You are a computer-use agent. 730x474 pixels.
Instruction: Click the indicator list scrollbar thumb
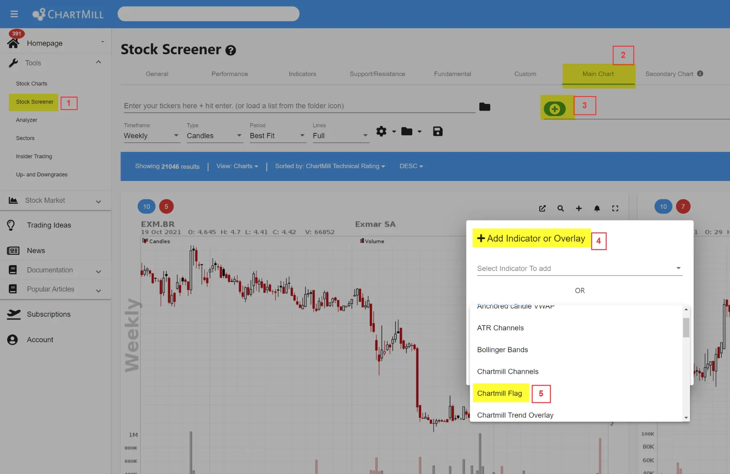(686, 327)
